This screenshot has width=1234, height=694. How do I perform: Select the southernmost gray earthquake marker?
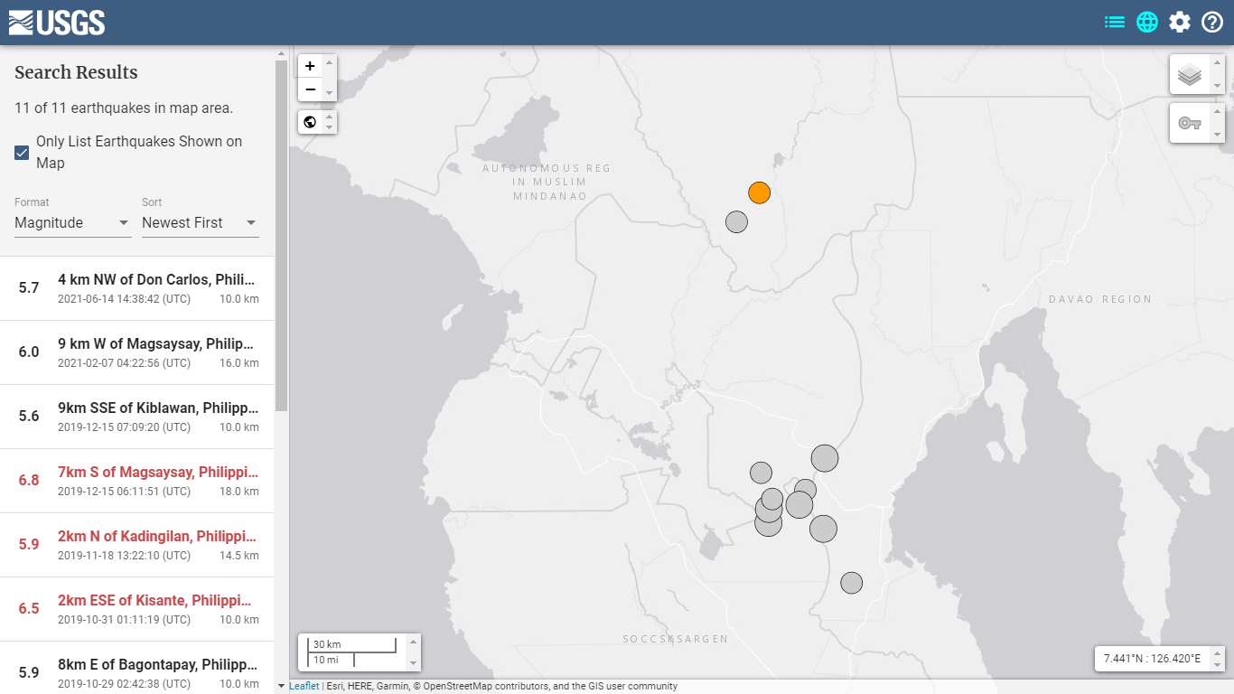pyautogui.click(x=851, y=583)
